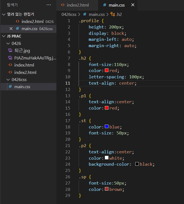Click the CSS hash icon beside main.css in tree

coord(10,87)
